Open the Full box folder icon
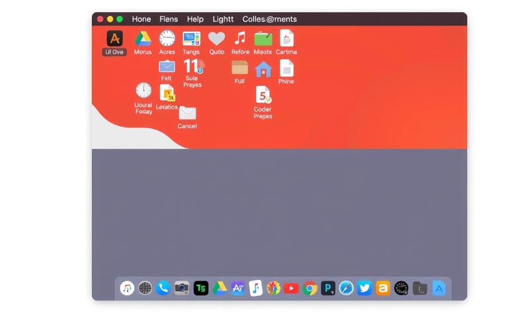 point(239,67)
